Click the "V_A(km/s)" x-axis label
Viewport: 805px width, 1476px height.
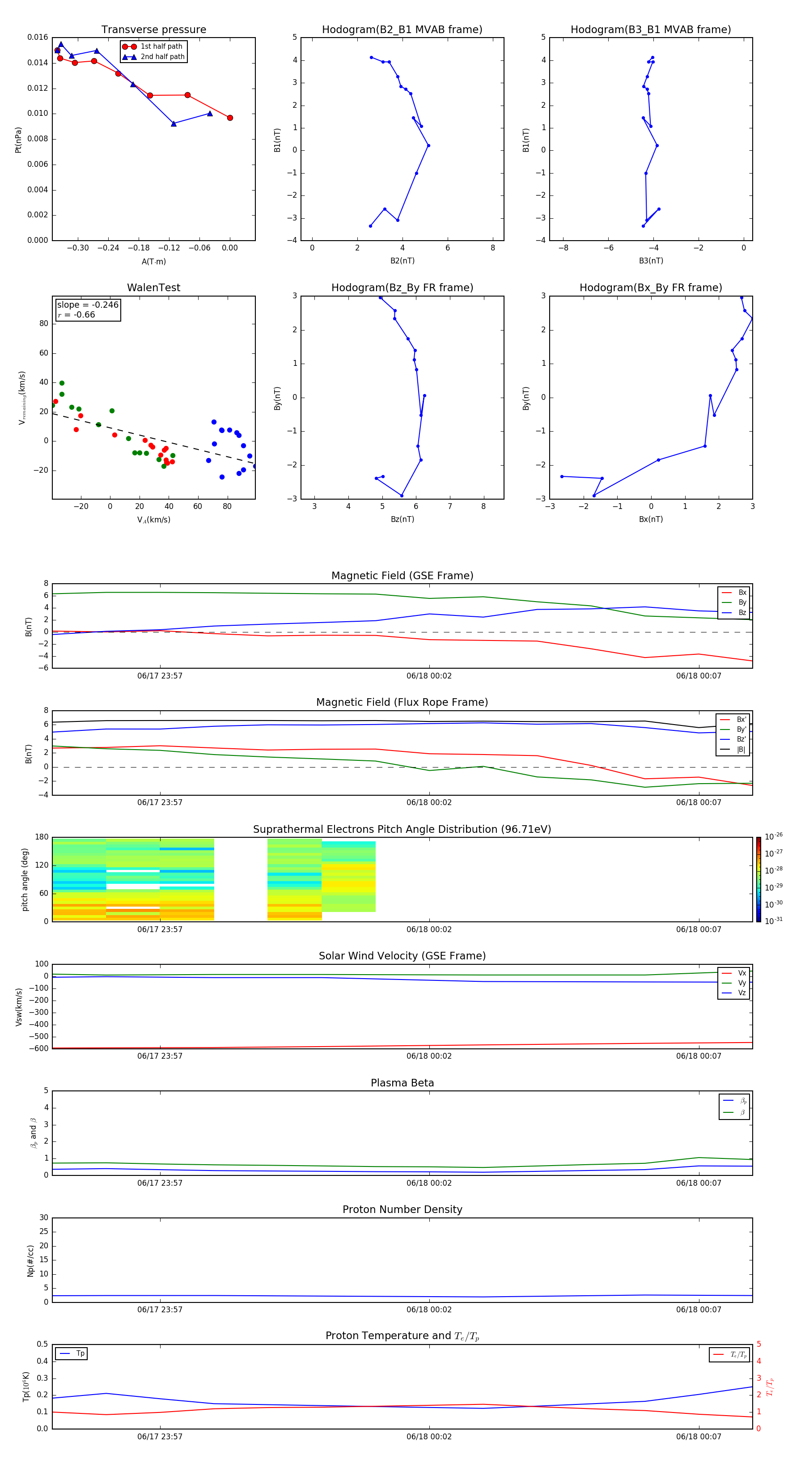(153, 520)
